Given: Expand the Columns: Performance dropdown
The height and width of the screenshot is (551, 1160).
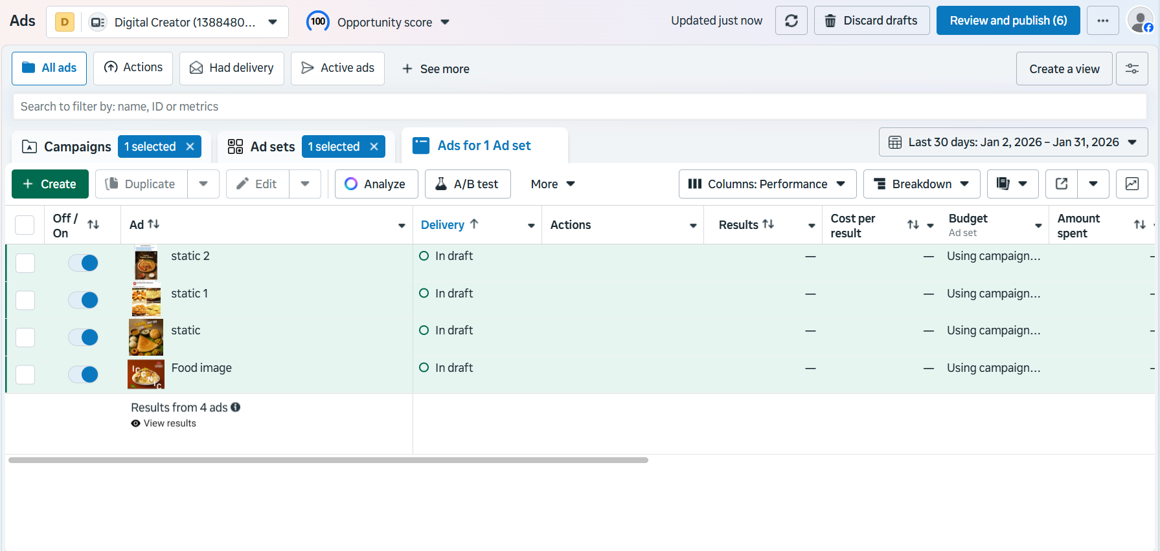Looking at the screenshot, I should 767,184.
